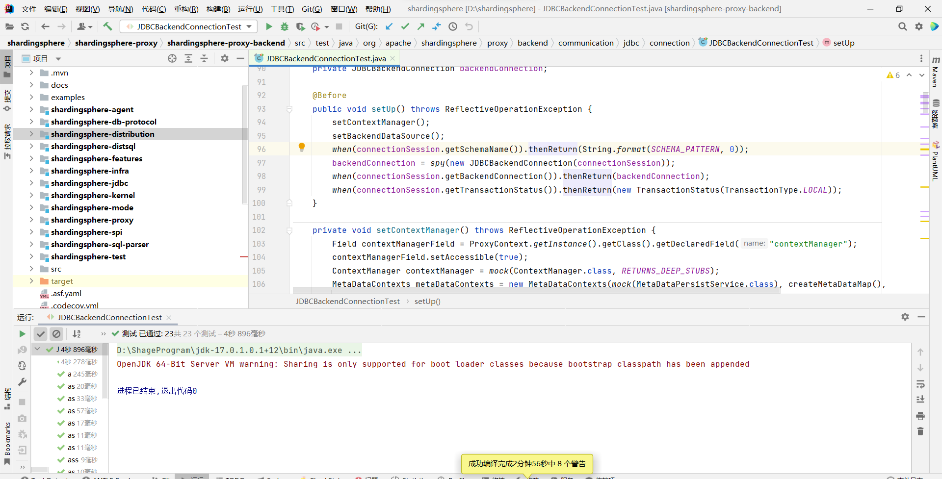The height and width of the screenshot is (479, 942).
Task: Expand all in the project panel
Action: click(188, 58)
